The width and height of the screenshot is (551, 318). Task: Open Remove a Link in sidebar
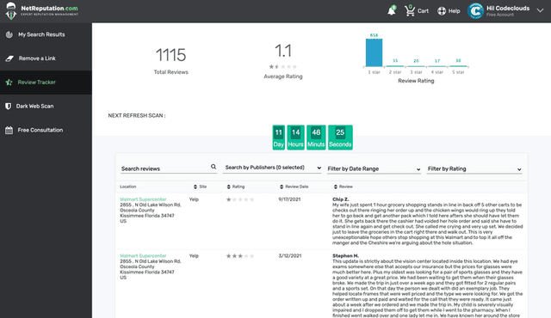click(x=46, y=58)
